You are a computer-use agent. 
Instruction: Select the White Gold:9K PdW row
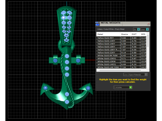click(x=122, y=55)
